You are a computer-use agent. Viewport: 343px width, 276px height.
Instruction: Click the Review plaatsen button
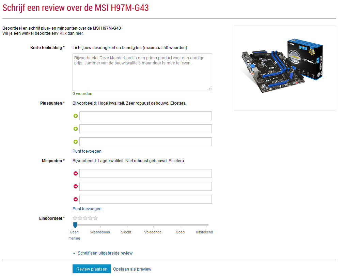click(92, 269)
